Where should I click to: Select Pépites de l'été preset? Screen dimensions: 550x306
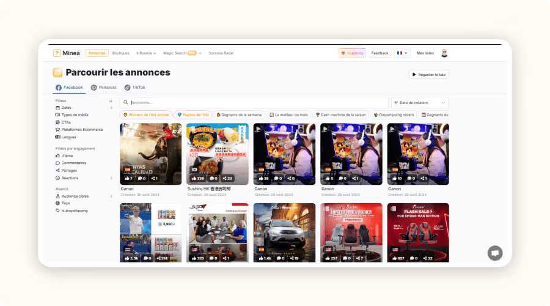click(193, 115)
